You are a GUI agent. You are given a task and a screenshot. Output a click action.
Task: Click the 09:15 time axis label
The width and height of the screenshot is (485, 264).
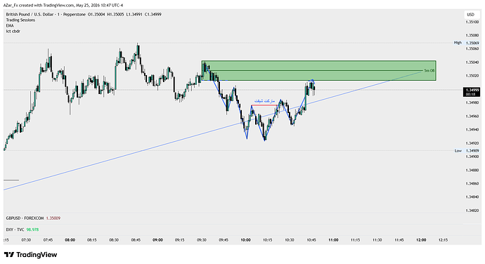click(x=180, y=240)
